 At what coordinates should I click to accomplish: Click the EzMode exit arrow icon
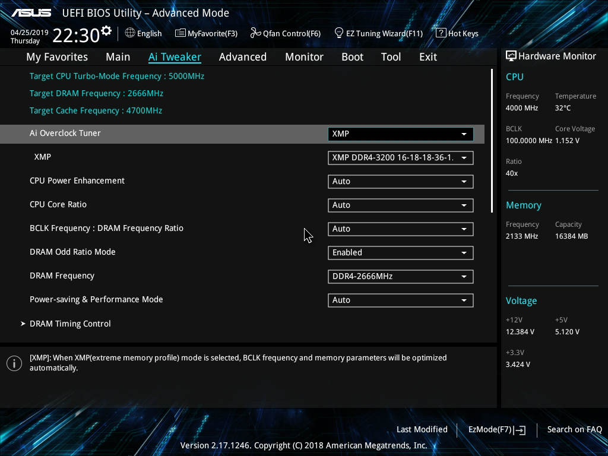[x=521, y=430]
